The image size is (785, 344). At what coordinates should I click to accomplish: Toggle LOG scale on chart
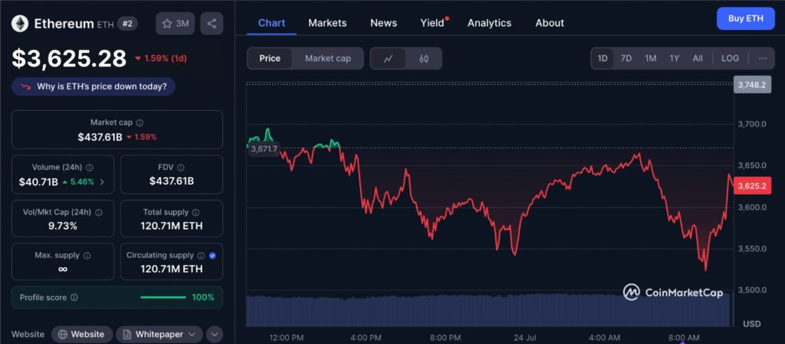click(x=730, y=58)
